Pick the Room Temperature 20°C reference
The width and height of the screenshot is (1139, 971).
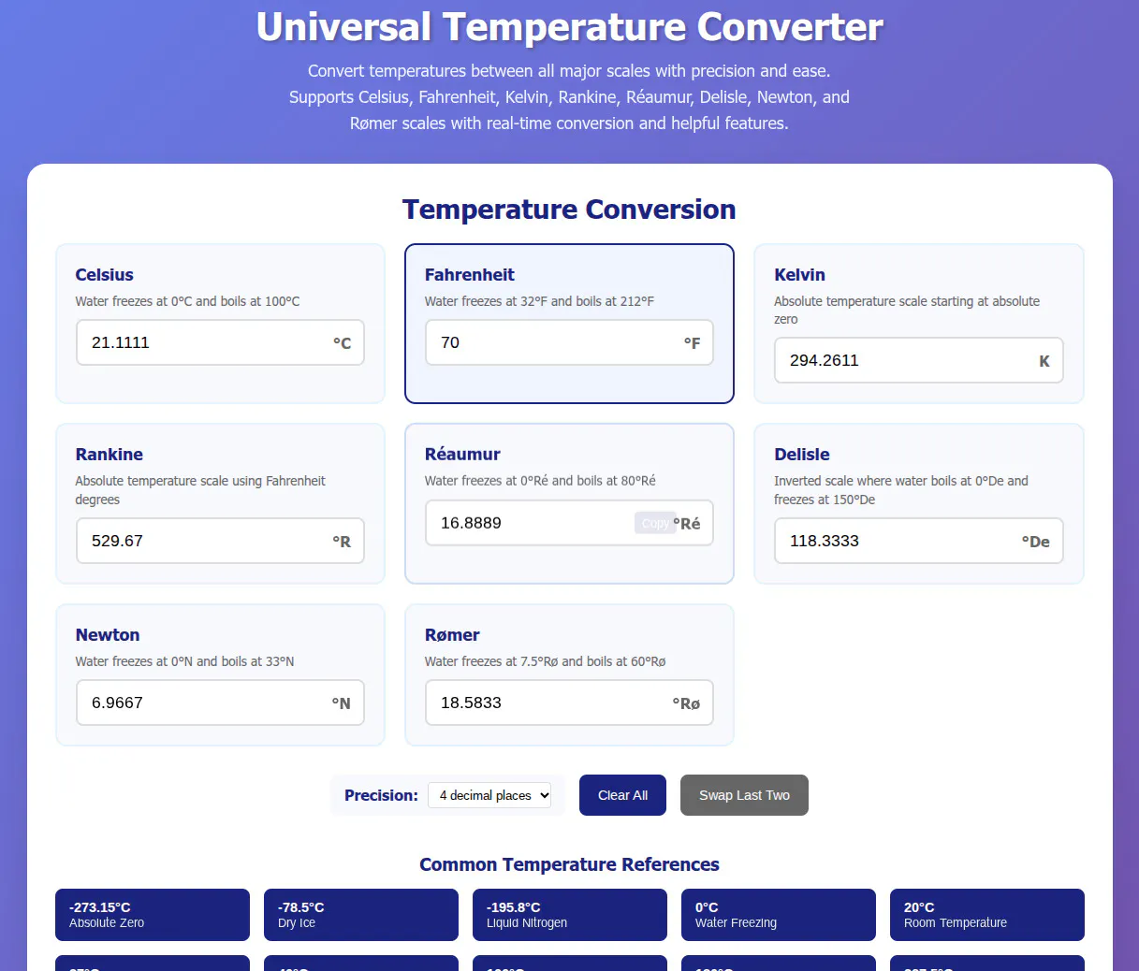pyautogui.click(x=987, y=915)
